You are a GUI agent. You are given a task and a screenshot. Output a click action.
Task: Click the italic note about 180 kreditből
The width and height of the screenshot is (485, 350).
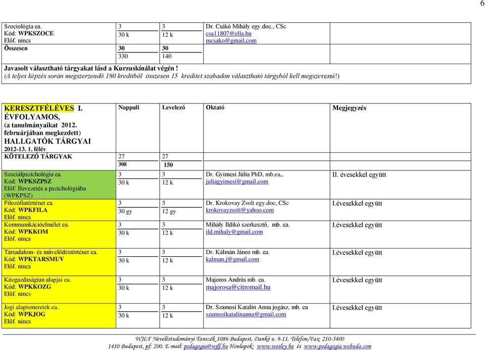click(x=172, y=76)
